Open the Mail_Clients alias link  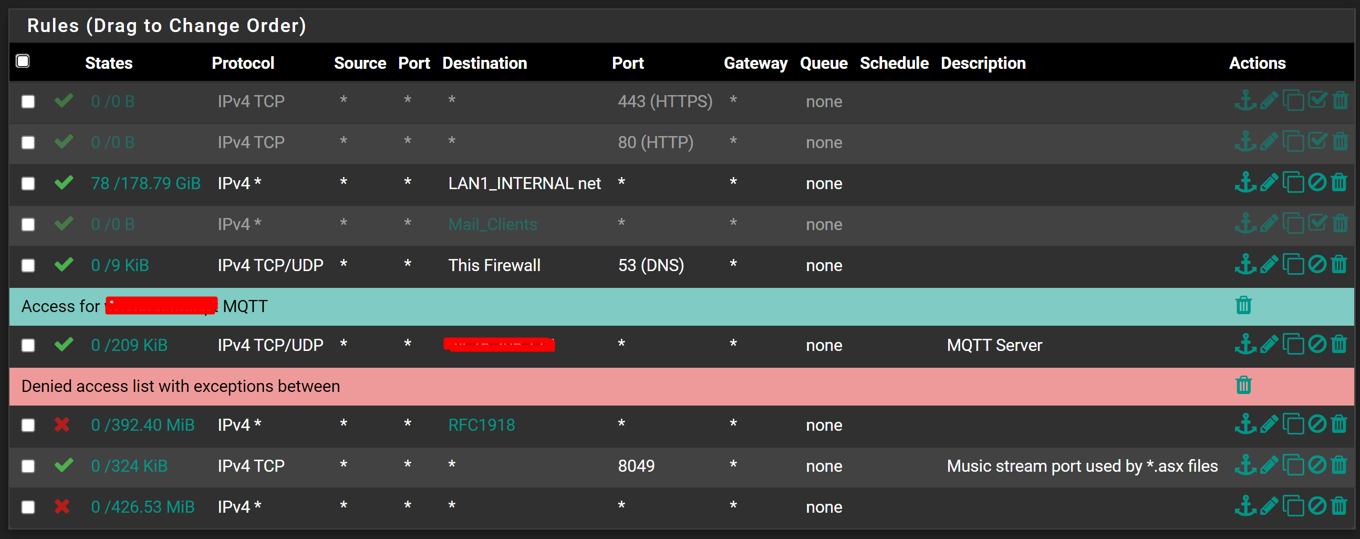[492, 224]
